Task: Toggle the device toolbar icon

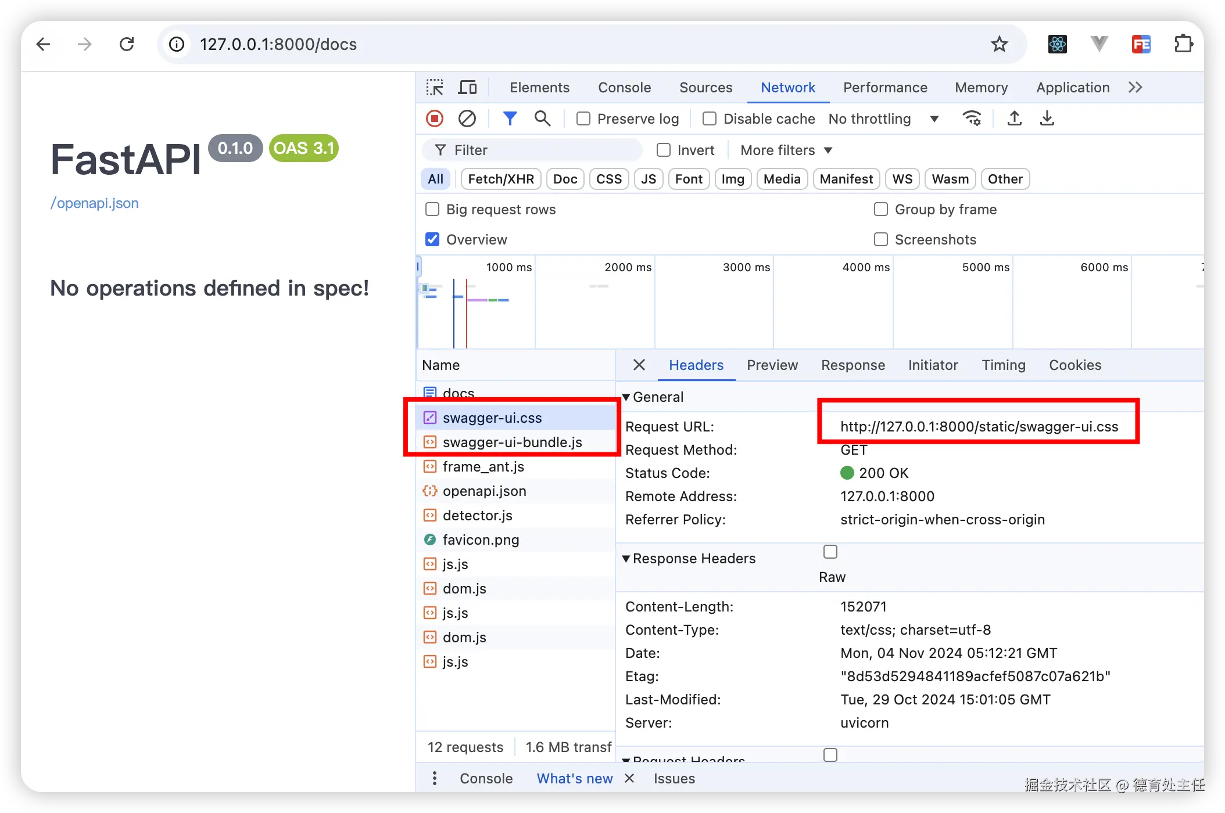Action: (467, 88)
